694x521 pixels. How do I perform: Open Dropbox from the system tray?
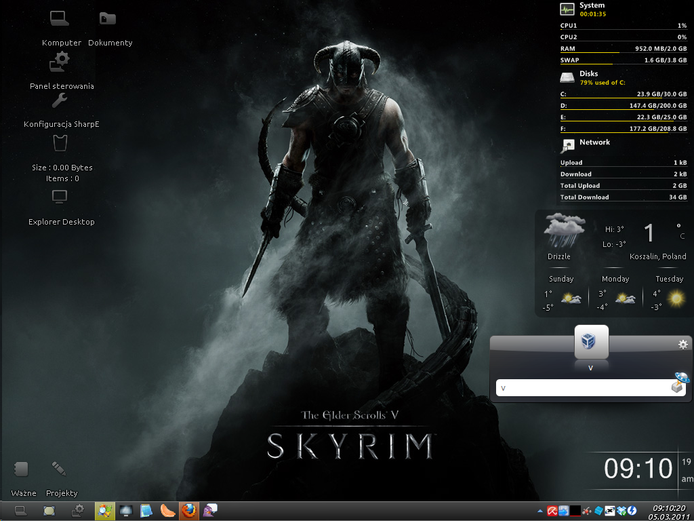click(621, 512)
